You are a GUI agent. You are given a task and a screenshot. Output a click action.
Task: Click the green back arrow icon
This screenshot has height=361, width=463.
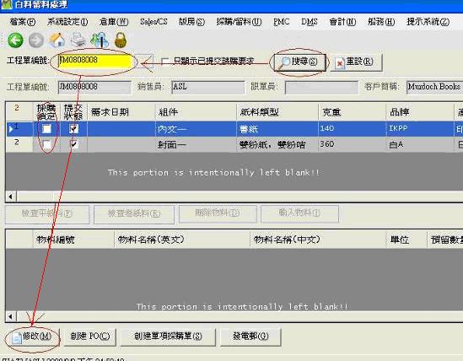pos(15,40)
